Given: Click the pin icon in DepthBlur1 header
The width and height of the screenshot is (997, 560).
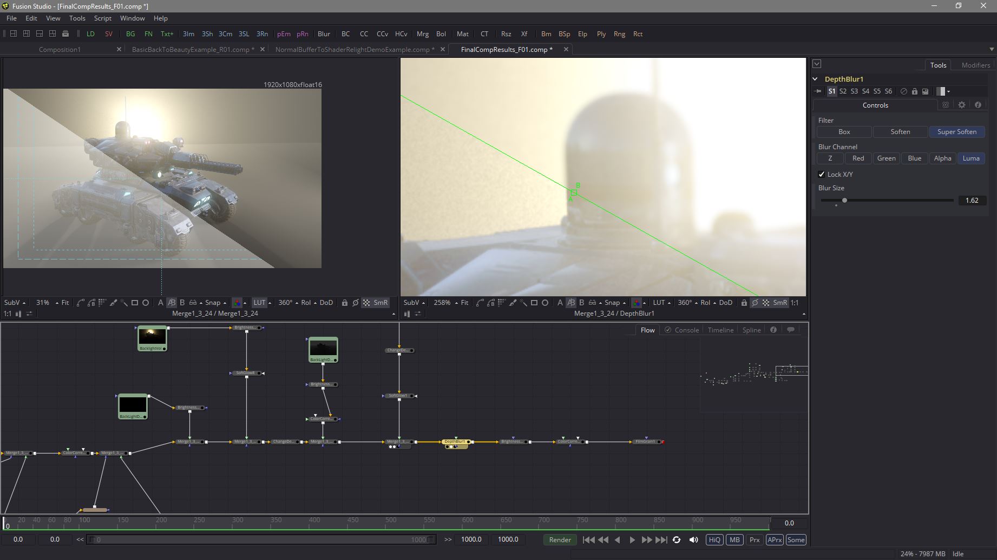Looking at the screenshot, I should coord(818,91).
